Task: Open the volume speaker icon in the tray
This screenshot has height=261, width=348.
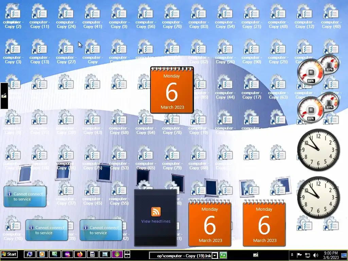Action: [x=315, y=255]
